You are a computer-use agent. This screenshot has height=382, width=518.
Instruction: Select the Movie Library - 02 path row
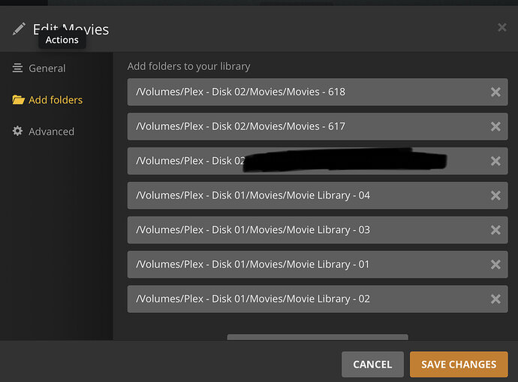(x=318, y=299)
